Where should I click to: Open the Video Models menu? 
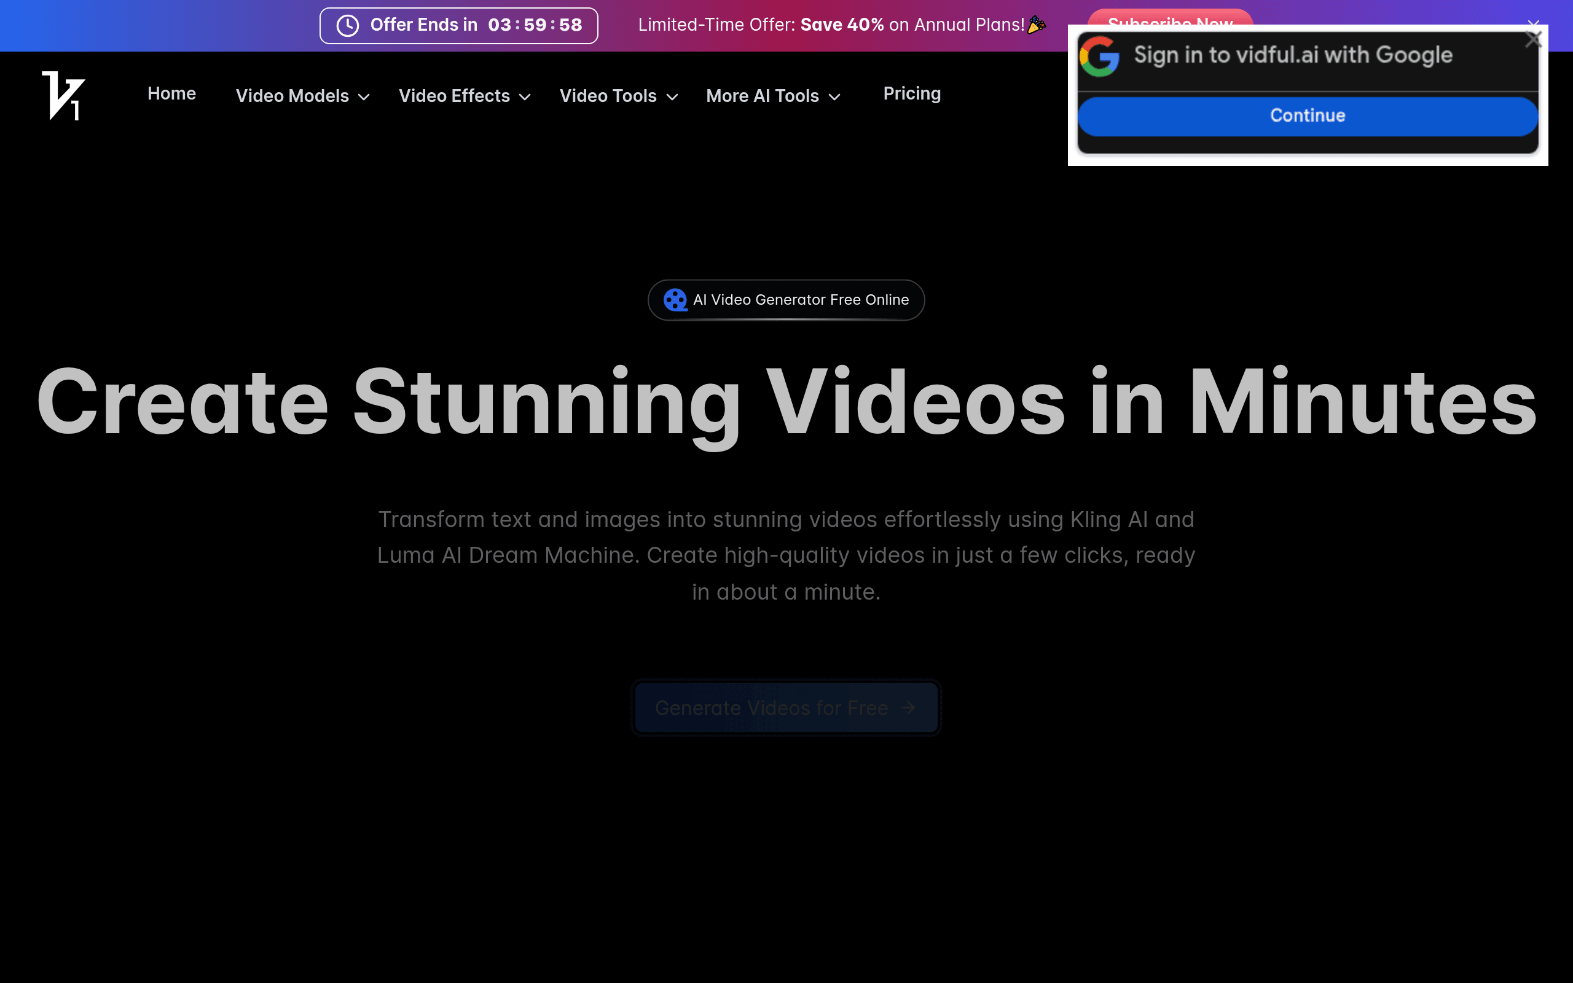pyautogui.click(x=303, y=96)
